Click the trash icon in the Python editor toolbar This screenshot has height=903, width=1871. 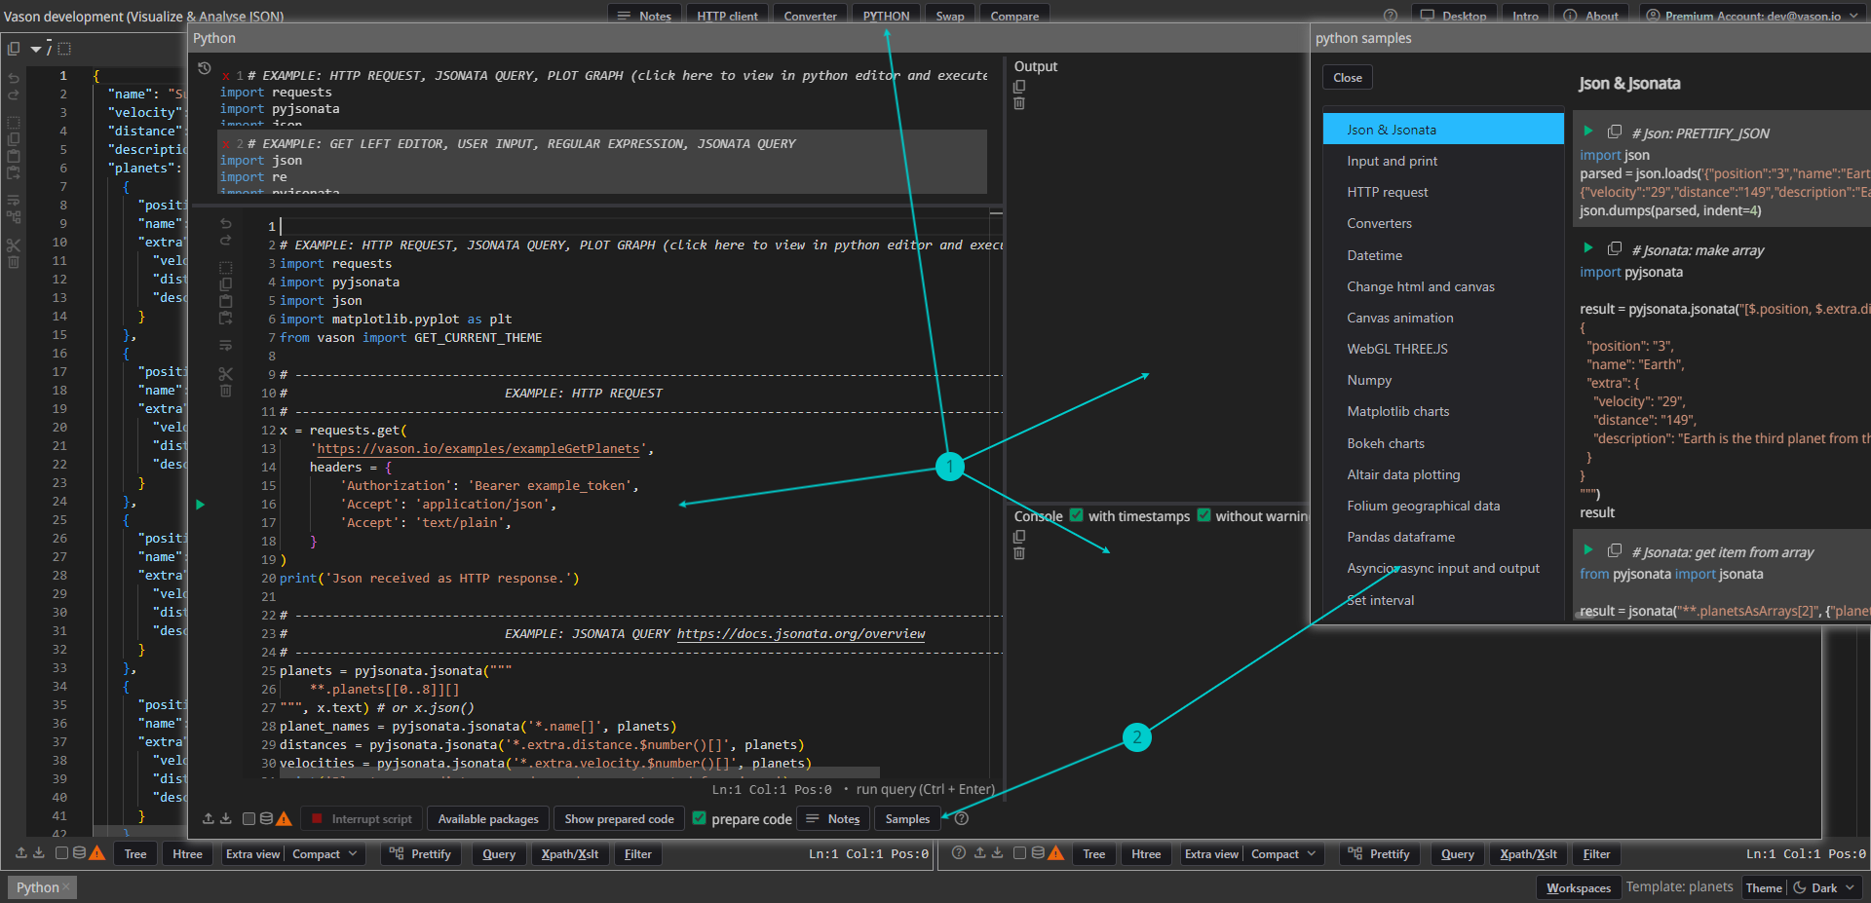(225, 391)
